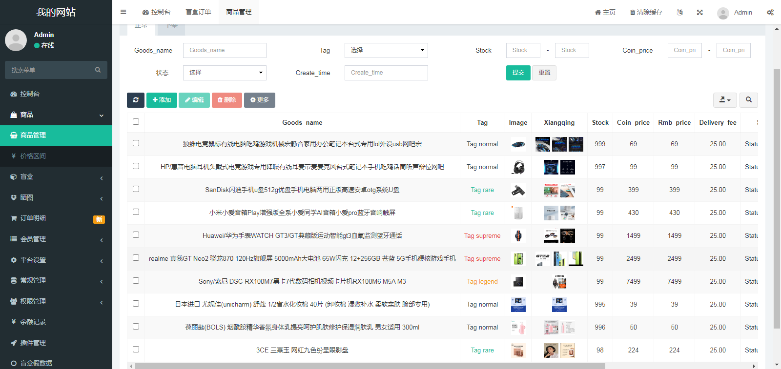Select 商品管理 in the sidebar
The width and height of the screenshot is (781, 369).
tap(56, 136)
